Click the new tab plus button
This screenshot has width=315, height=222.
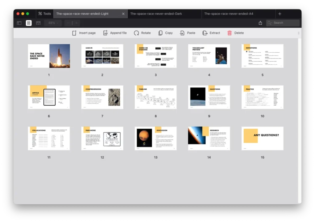point(279,14)
